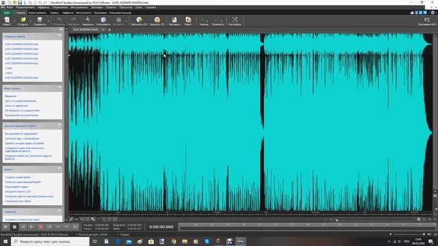Click Загрузить треки с CD link
This screenshot has height=246, width=438.
pos(18,192)
